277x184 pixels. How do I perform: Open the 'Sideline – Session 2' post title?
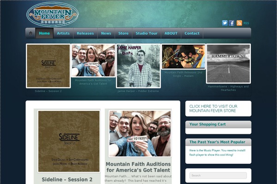coord(67,179)
